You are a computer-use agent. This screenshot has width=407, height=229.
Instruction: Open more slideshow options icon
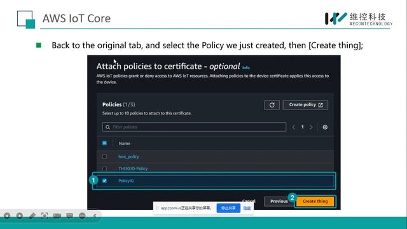point(82,216)
